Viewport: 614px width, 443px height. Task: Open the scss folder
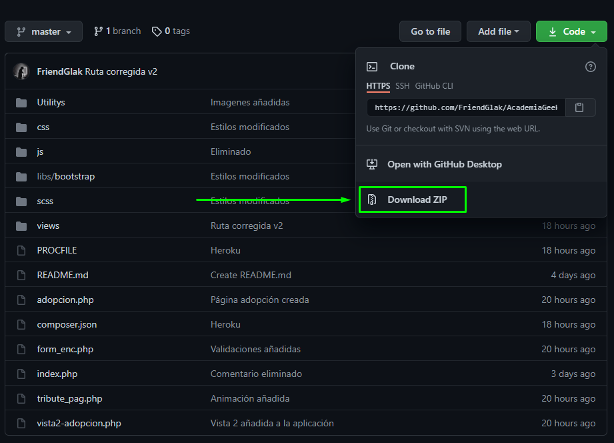[x=45, y=201]
